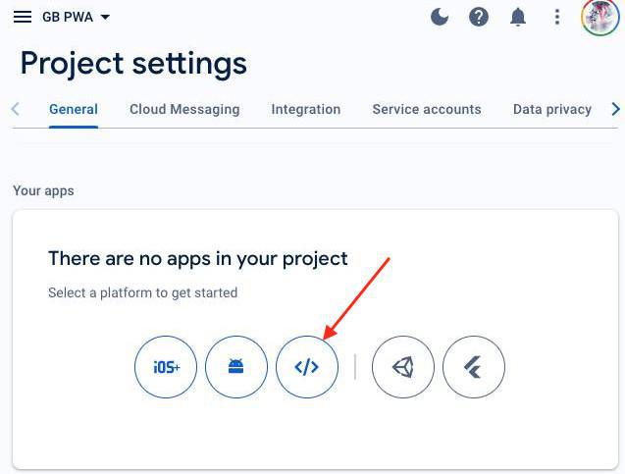Go to the Service accounts tab
Viewport: 625px width, 474px height.
pos(427,109)
